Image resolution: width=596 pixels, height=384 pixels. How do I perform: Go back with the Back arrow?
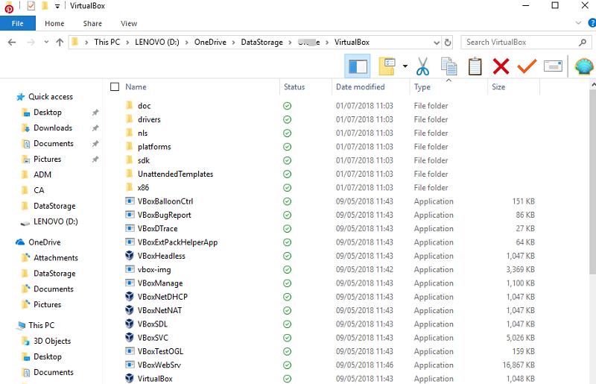click(12, 43)
